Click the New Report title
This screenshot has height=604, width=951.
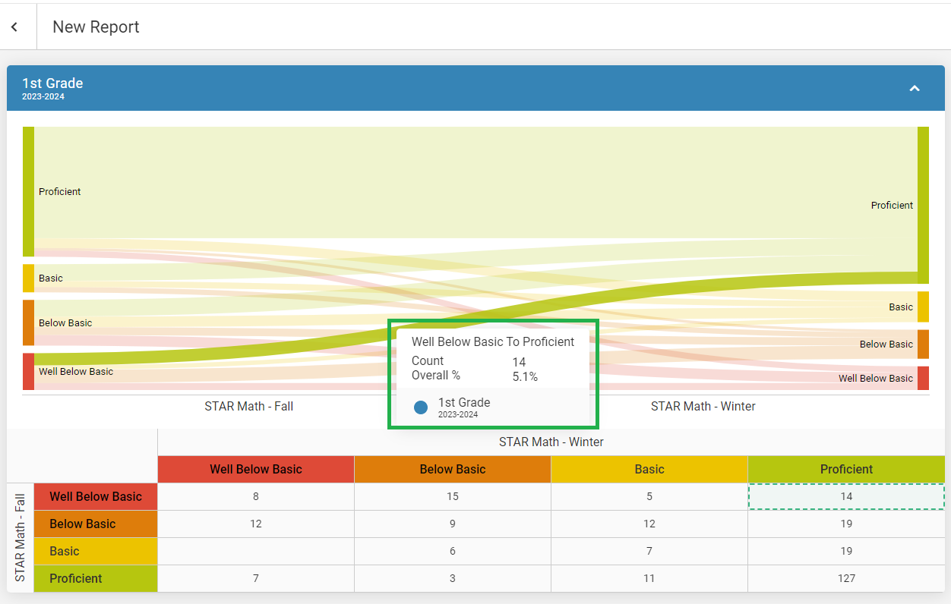point(96,27)
